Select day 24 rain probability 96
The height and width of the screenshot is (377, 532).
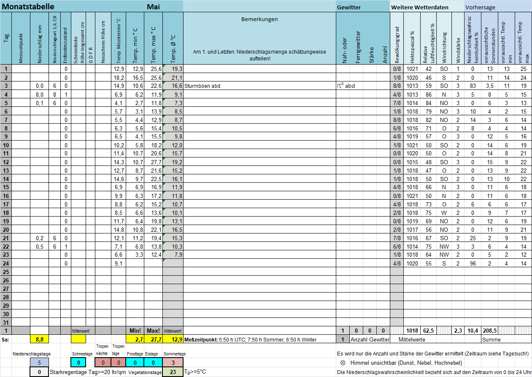(x=473, y=263)
